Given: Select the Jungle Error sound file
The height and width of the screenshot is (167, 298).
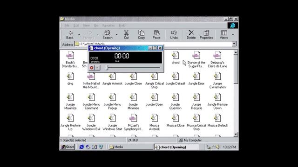Looking at the screenshot, I should tap(196, 78).
